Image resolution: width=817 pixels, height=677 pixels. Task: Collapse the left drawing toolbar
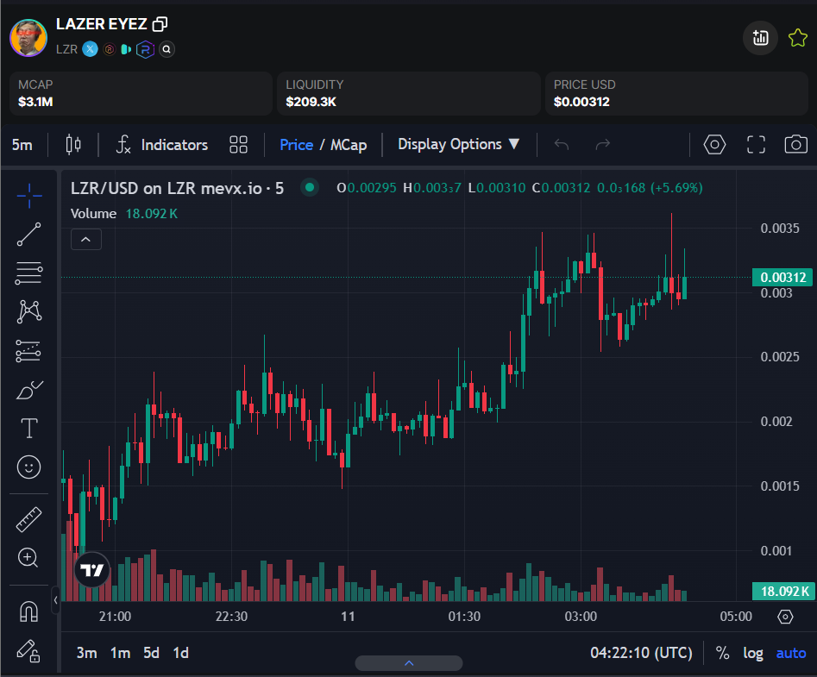[55, 600]
